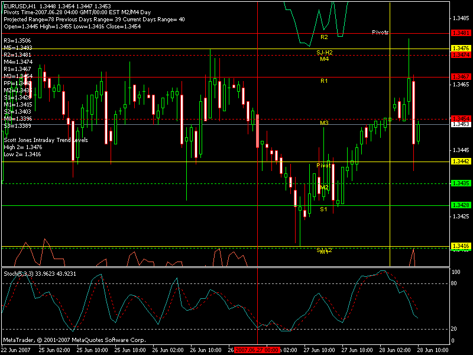Click the red 1.3467 price tag
This screenshot has height=355, width=473.
point(461,77)
